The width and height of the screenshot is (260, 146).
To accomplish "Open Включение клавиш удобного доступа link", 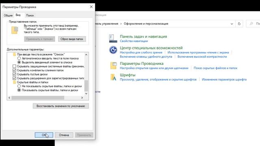I will 146,57.
